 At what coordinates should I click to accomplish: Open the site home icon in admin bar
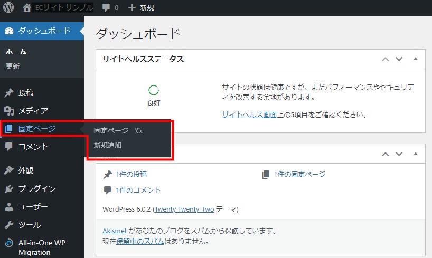27,8
